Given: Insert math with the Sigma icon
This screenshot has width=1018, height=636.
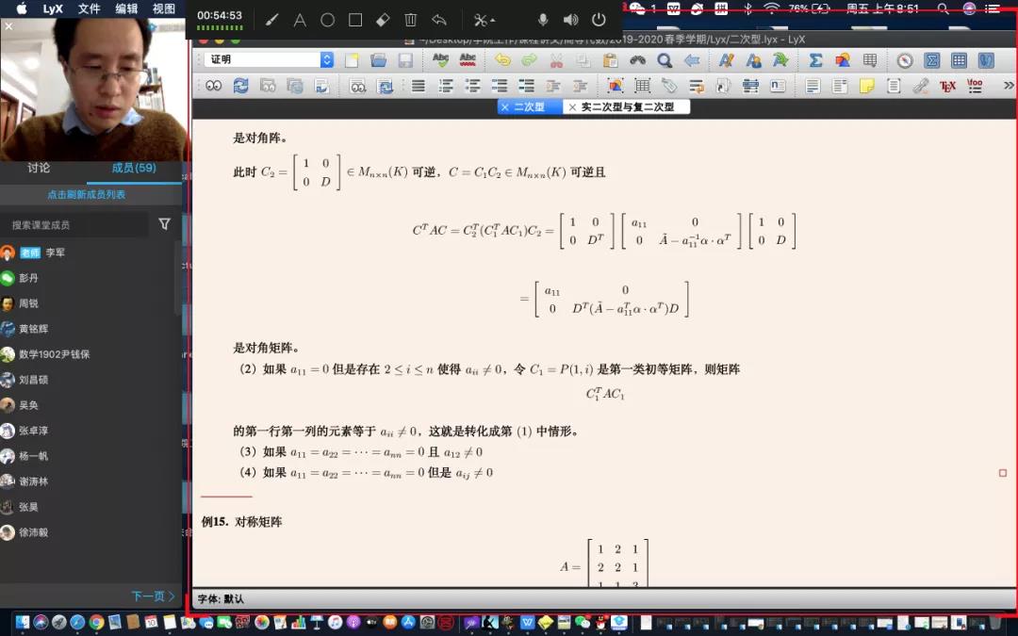Looking at the screenshot, I should (815, 60).
